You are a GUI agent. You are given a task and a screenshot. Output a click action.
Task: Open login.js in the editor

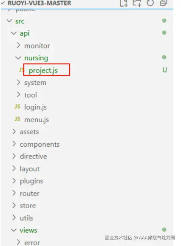[x=36, y=107]
